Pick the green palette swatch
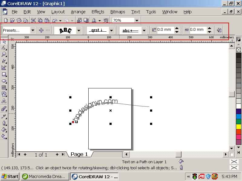Screen dimensions: 242x181 click(239, 122)
